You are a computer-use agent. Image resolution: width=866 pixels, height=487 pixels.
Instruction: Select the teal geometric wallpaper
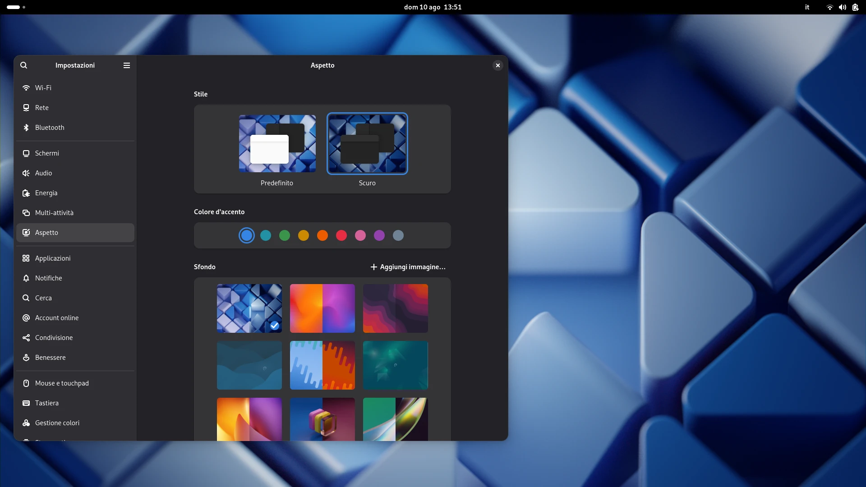click(x=396, y=365)
